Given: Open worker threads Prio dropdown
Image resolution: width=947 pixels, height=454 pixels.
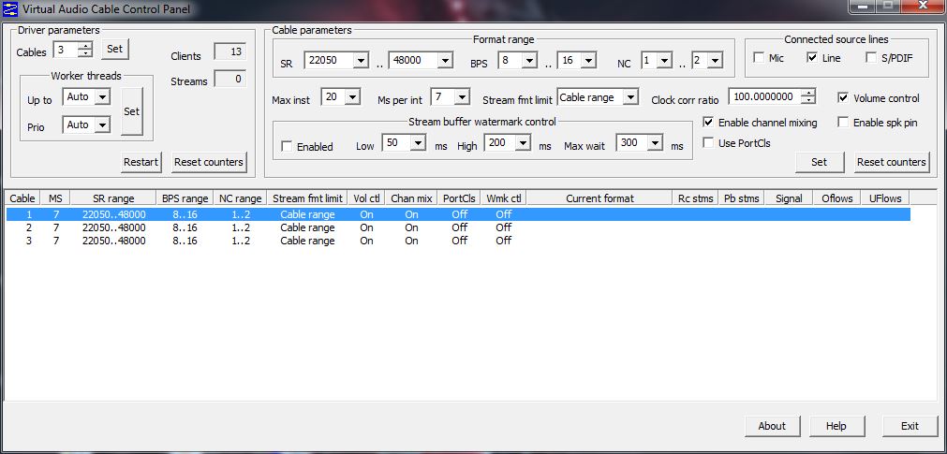Looking at the screenshot, I should pyautogui.click(x=103, y=125).
